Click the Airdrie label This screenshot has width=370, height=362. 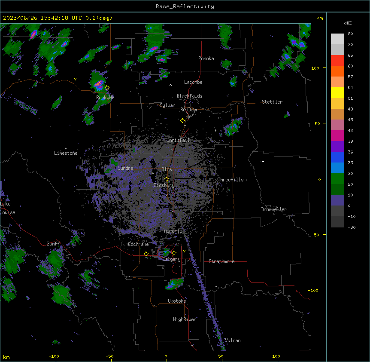(x=173, y=231)
